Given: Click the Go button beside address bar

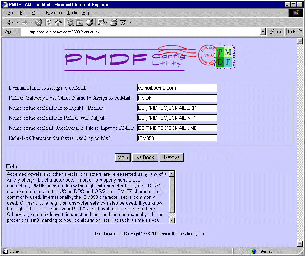Looking at the screenshot, I should 276,32.
